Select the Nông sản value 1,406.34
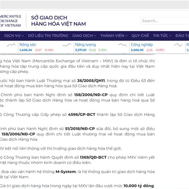The height and width of the screenshot is (189, 189). tap(26, 50)
